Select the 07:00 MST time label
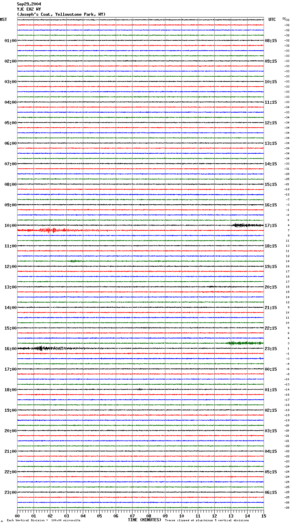Screen dimensions: 291x525 point(11,164)
